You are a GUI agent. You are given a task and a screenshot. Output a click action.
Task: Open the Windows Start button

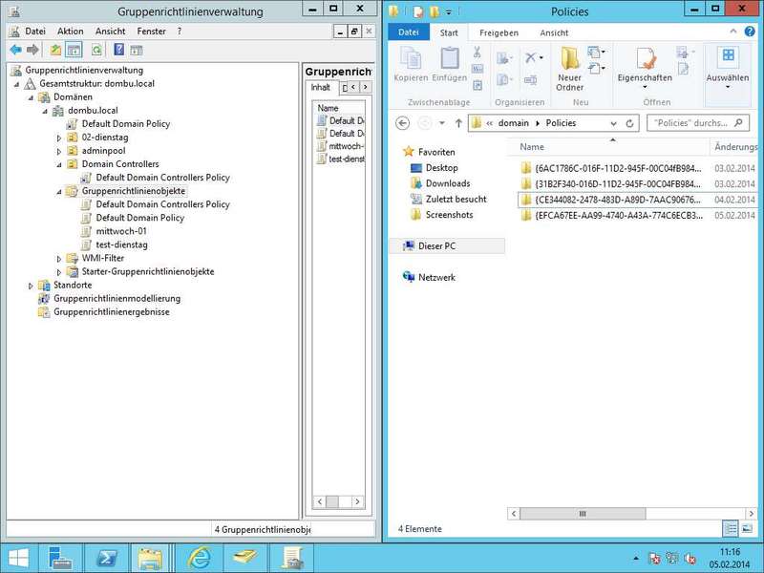(18, 559)
